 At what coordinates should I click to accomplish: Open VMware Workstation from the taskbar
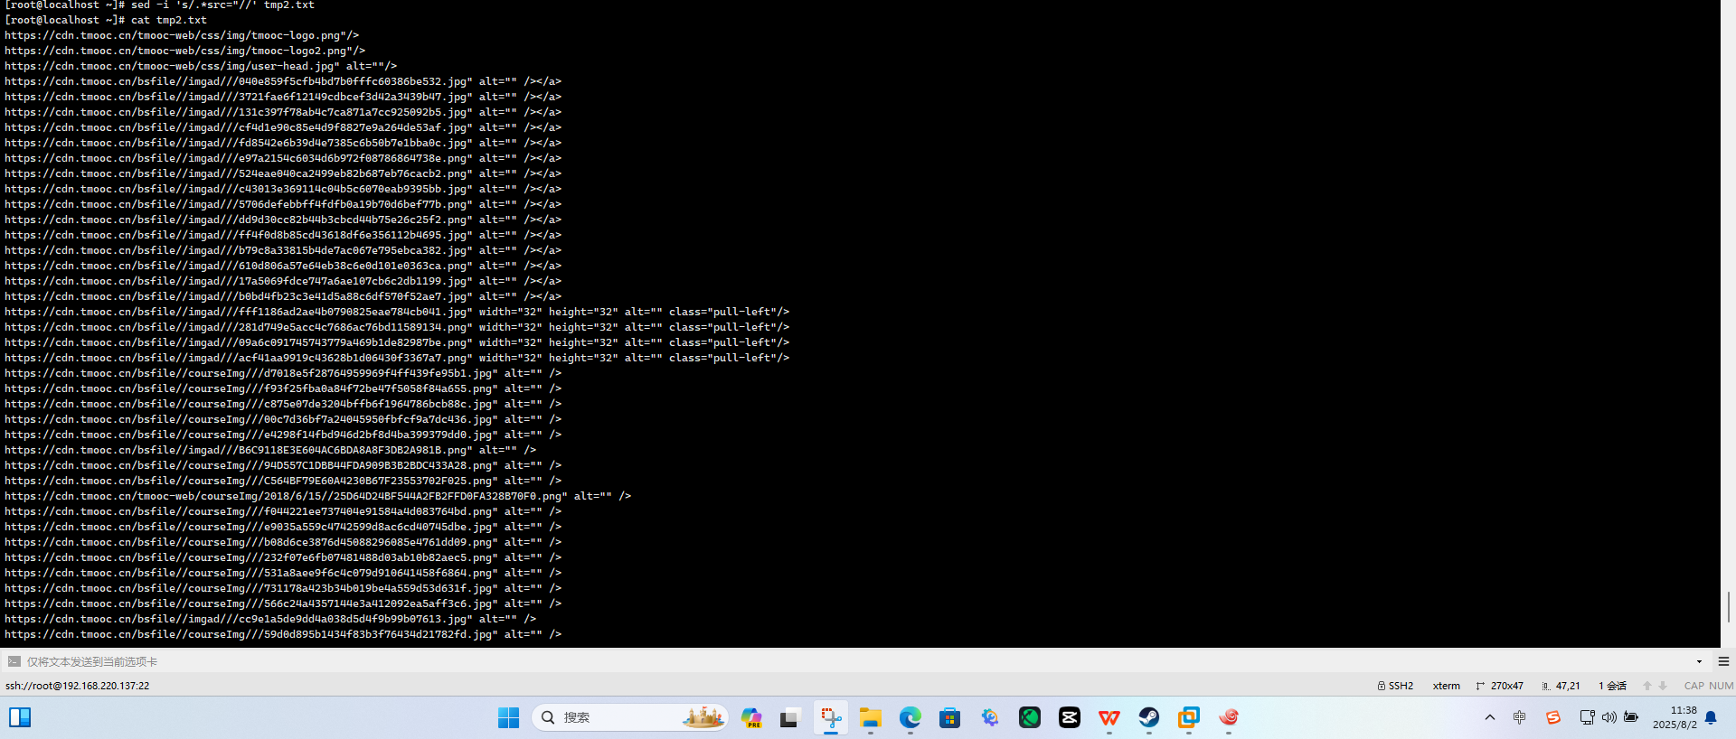pyautogui.click(x=1189, y=717)
